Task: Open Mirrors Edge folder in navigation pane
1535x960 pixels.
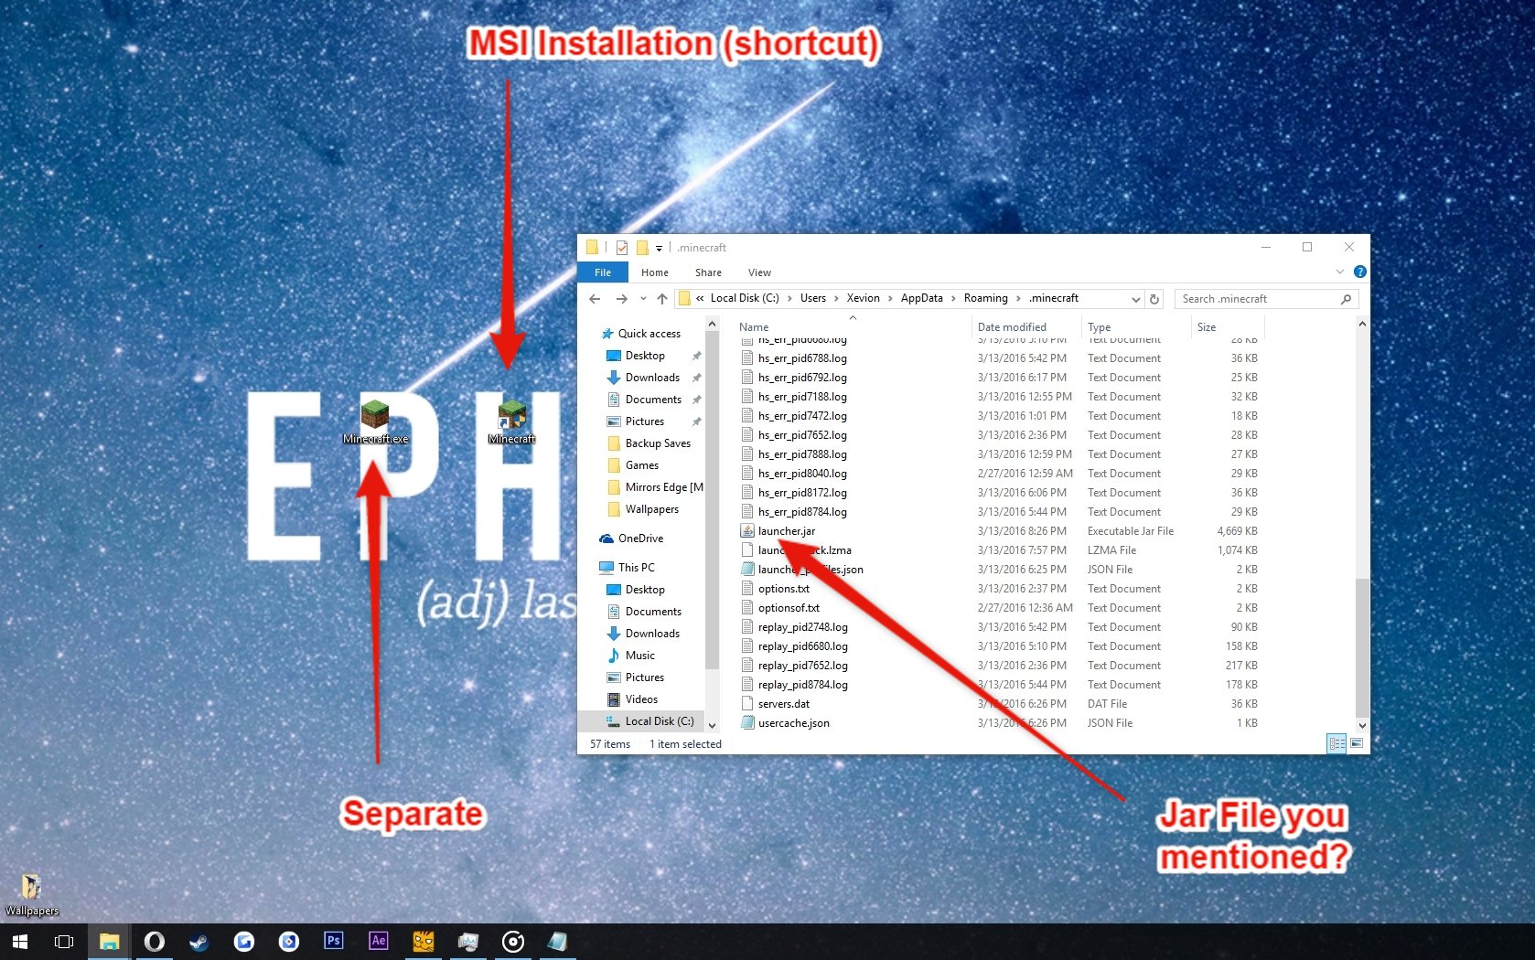Action: click(664, 487)
